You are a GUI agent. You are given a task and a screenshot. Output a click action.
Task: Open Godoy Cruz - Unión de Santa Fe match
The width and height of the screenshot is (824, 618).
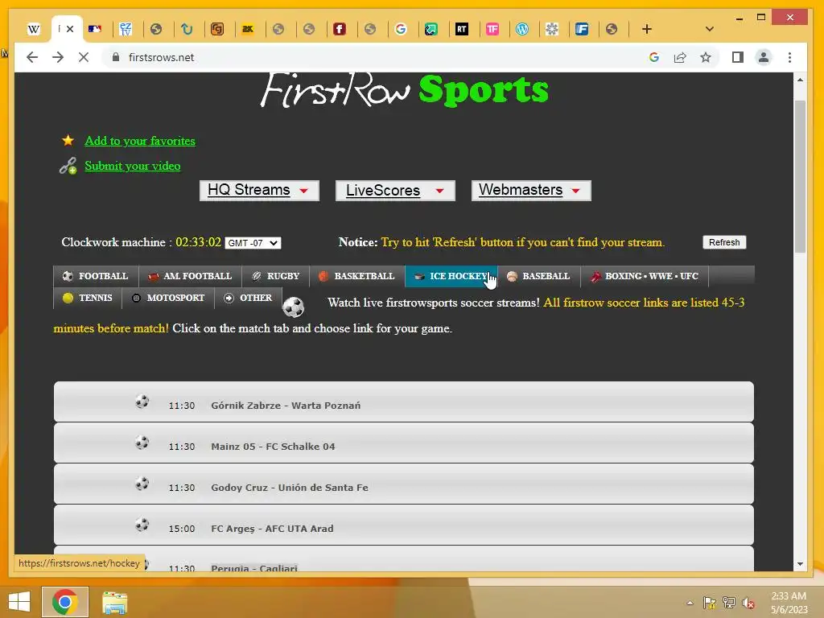point(404,484)
